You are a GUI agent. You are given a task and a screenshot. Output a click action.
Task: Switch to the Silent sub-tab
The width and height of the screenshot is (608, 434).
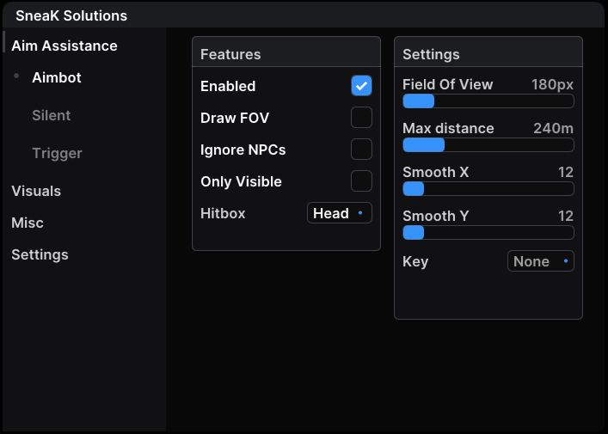click(52, 115)
